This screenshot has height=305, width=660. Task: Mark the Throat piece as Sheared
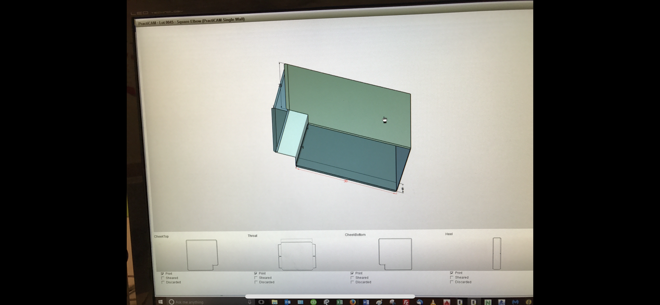256,278
